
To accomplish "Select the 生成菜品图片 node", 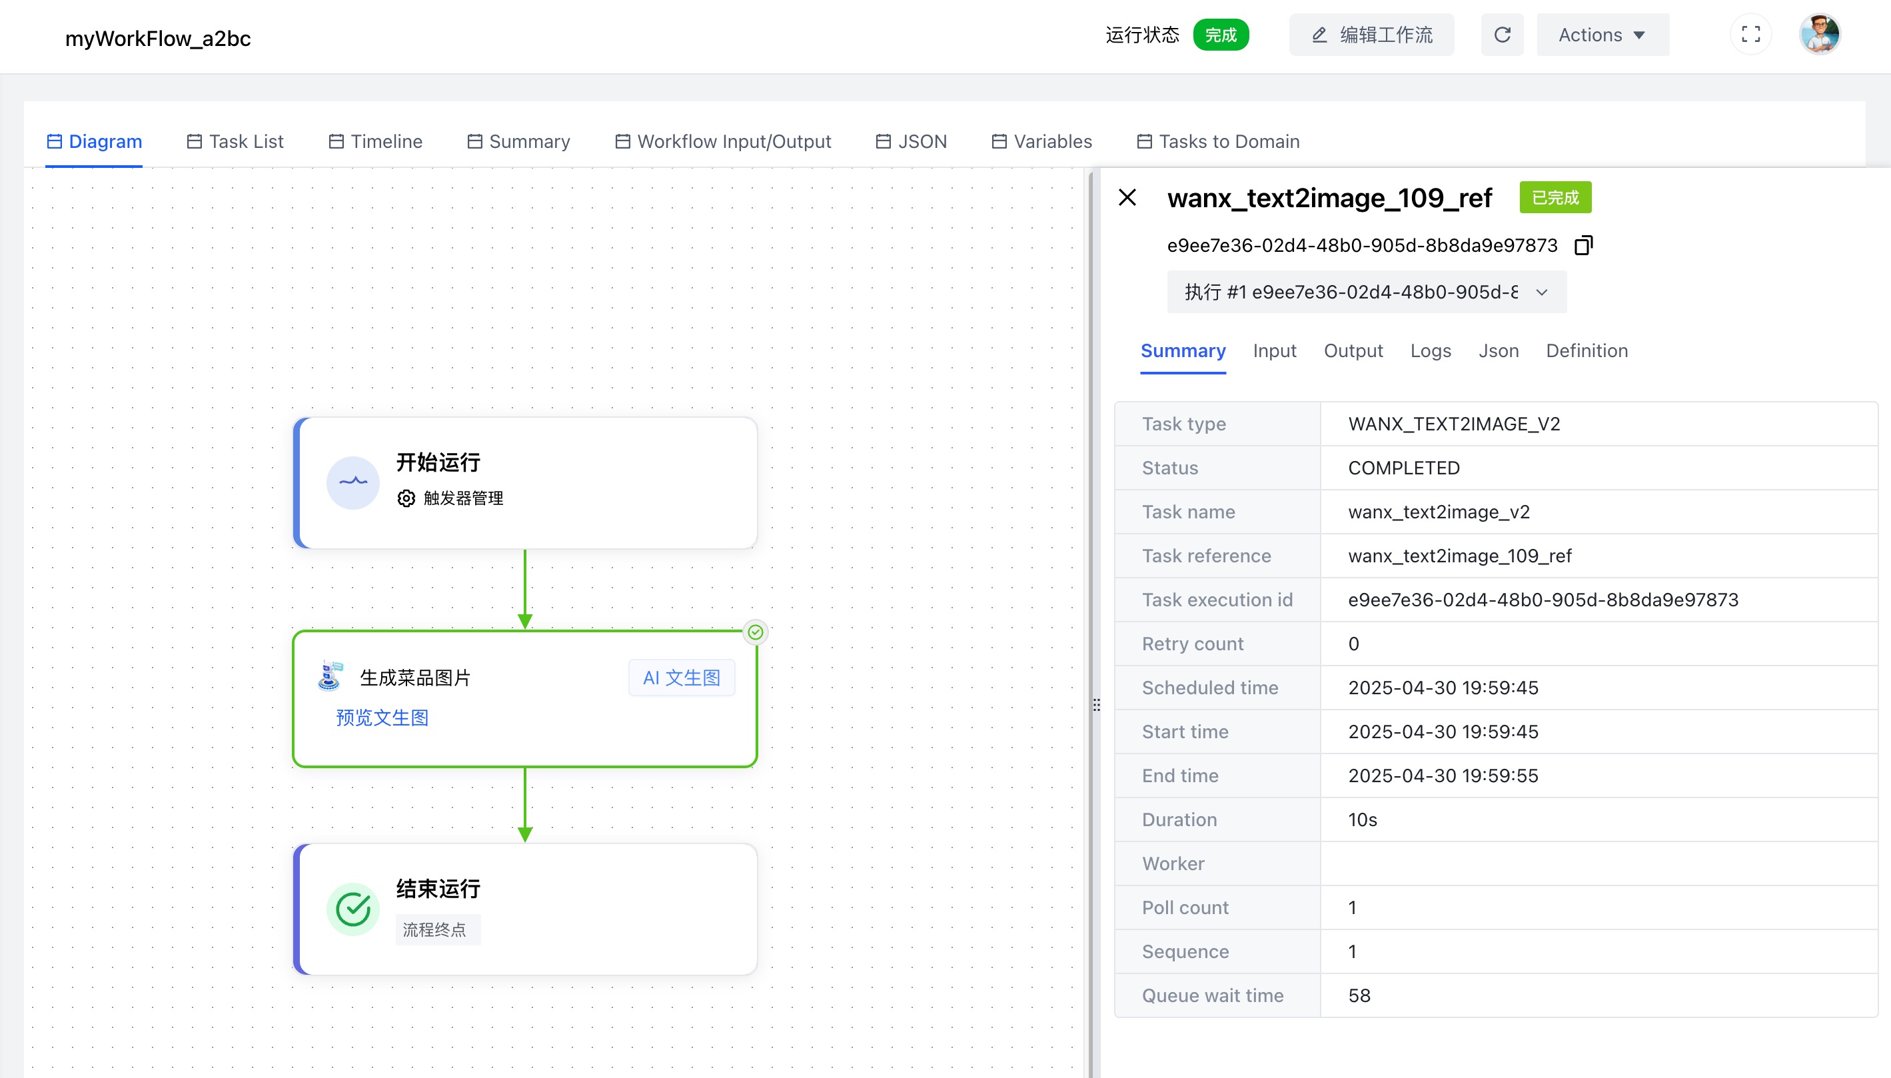I will 525,698.
